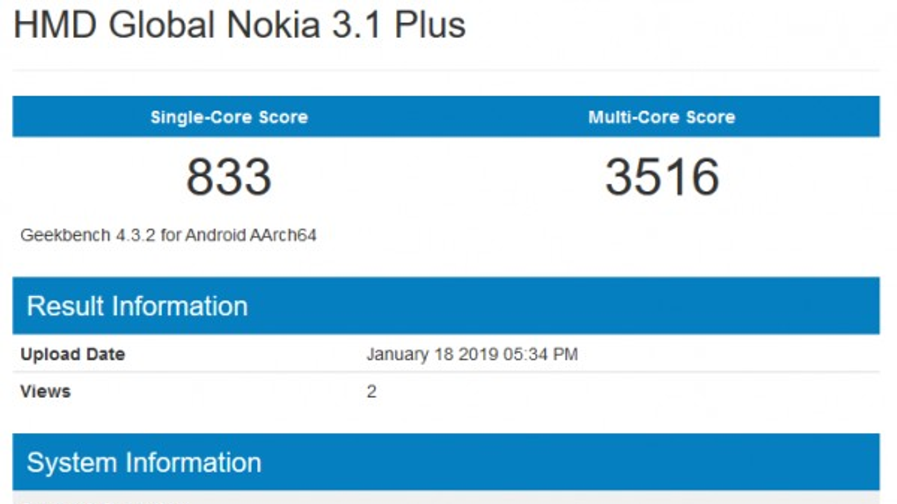Select the Single-Core Score header
Viewport: 897px width, 504px height.
pyautogui.click(x=229, y=117)
